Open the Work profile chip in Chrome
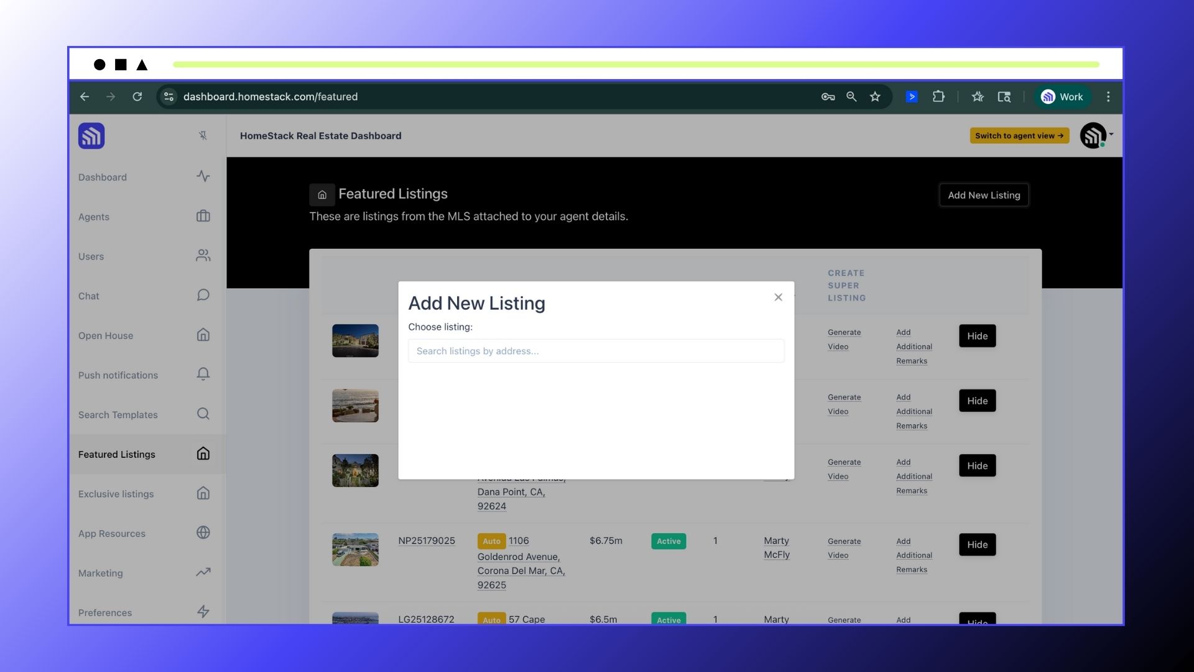This screenshot has width=1194, height=672. tap(1062, 96)
